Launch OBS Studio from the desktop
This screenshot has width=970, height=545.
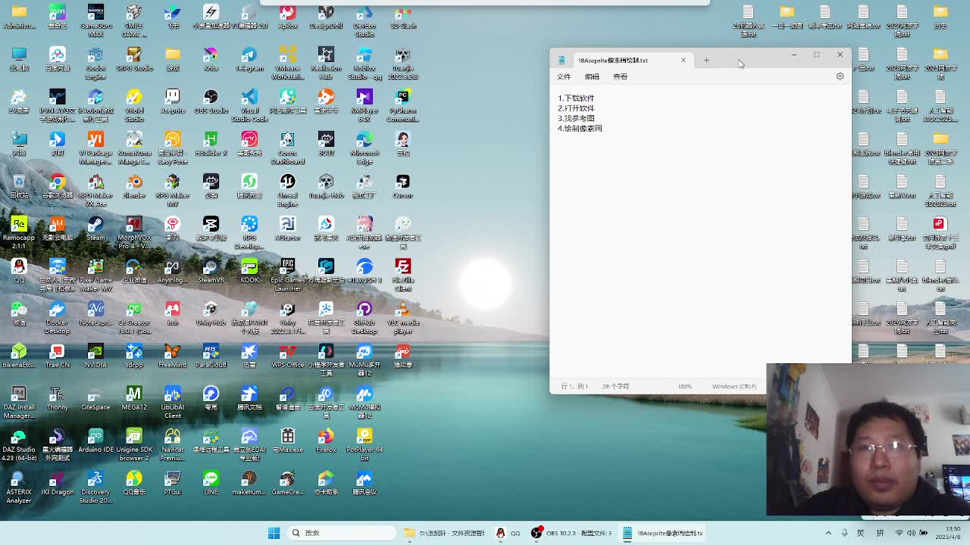pos(211,101)
